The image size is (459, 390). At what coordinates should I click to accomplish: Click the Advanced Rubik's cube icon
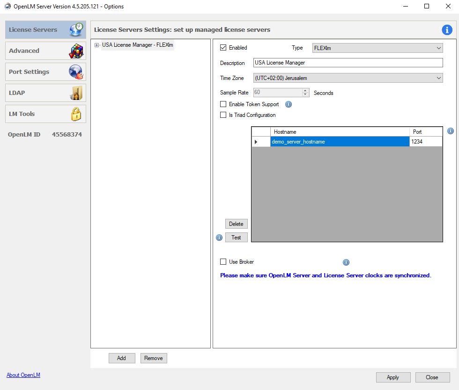pos(75,51)
